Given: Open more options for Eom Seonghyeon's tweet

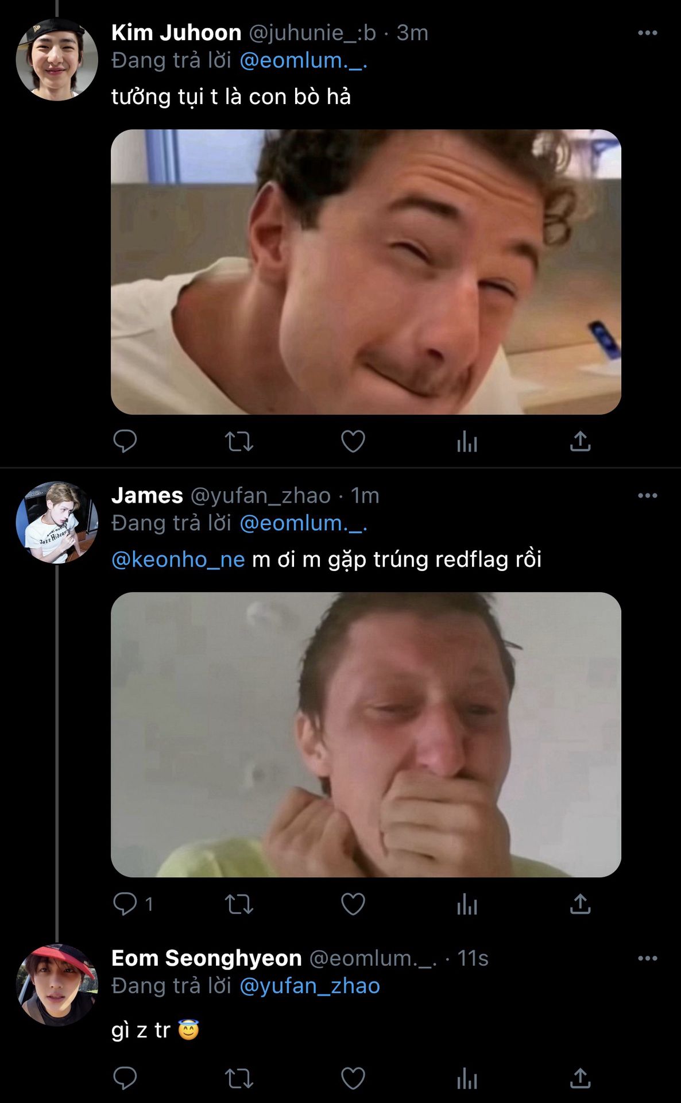Looking at the screenshot, I should click(647, 958).
